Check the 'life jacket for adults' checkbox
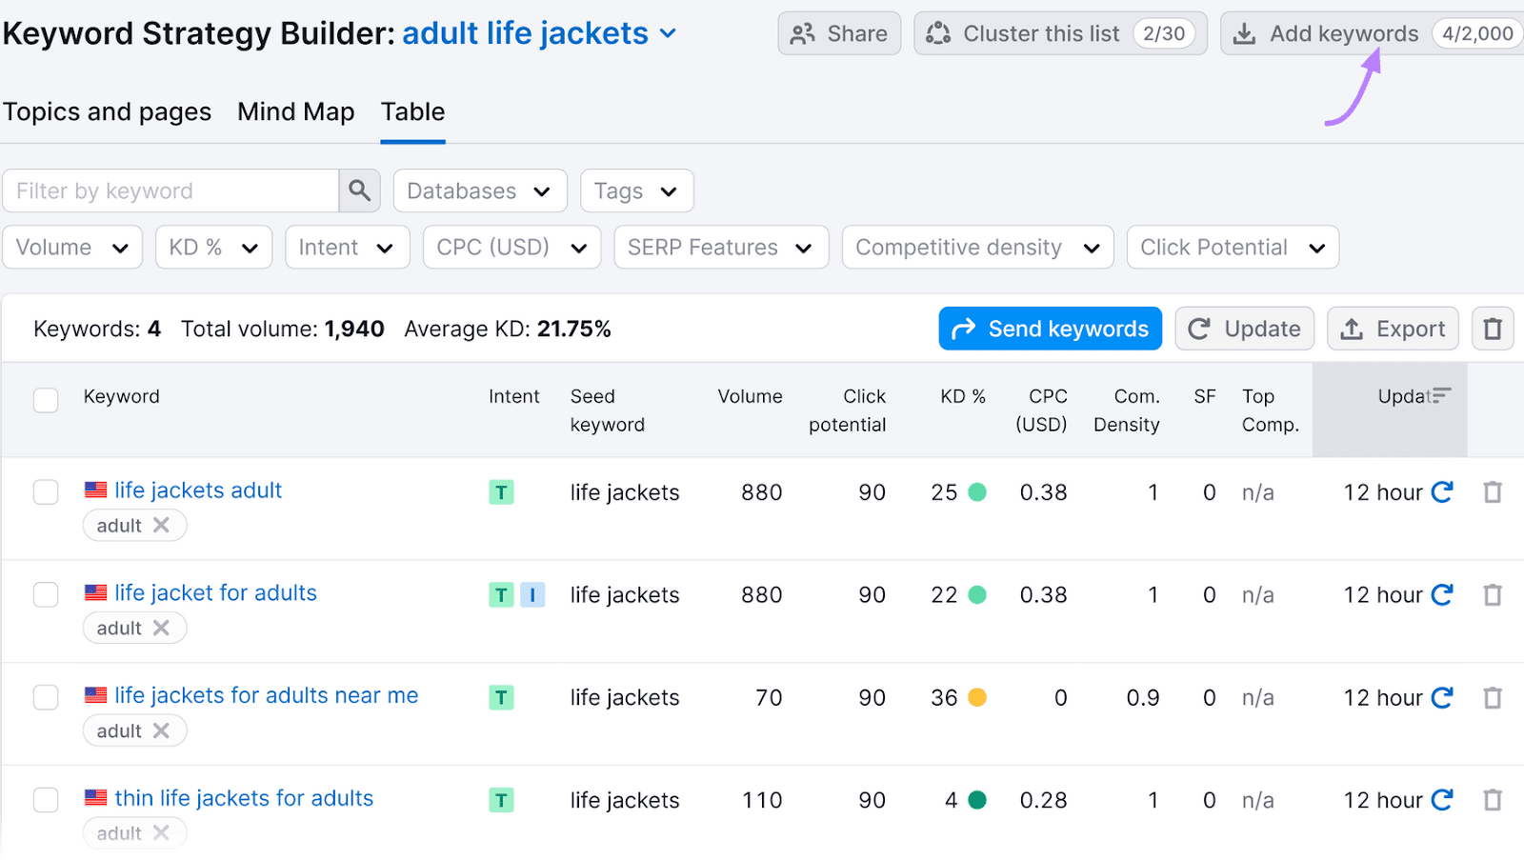1524x860 pixels. point(46,595)
